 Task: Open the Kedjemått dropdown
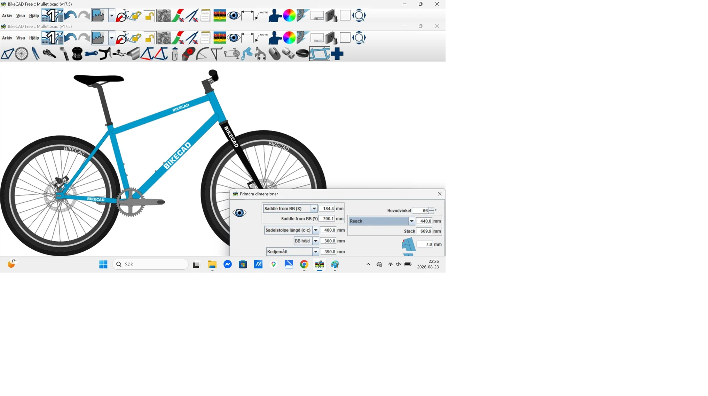[x=315, y=252]
